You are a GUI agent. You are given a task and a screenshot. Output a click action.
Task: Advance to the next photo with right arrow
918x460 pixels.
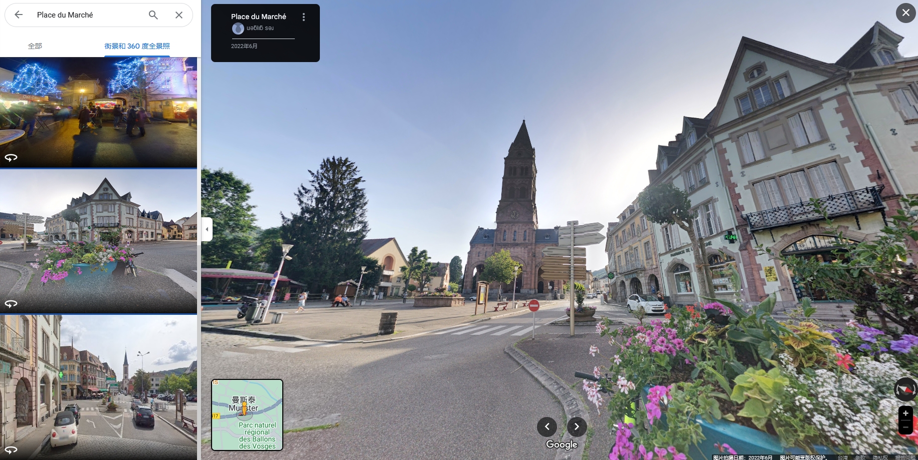[x=577, y=426]
